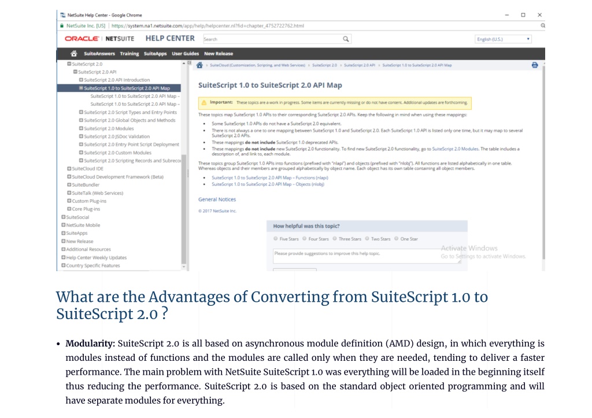
Task: Select SuiteCloud Development Framework (Beta) item
Action: [118, 177]
